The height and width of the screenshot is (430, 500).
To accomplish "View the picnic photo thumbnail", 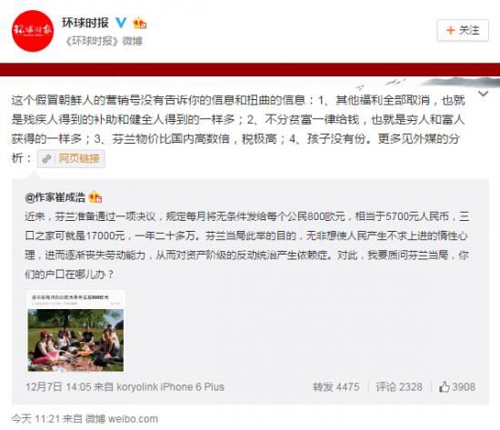I will (x=75, y=331).
